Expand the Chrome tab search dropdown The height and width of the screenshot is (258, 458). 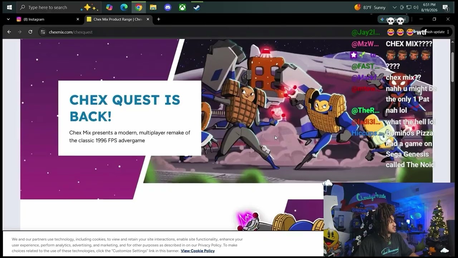coord(8,19)
